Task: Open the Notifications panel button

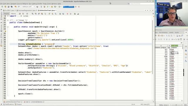Action: click(x=8, y=104)
